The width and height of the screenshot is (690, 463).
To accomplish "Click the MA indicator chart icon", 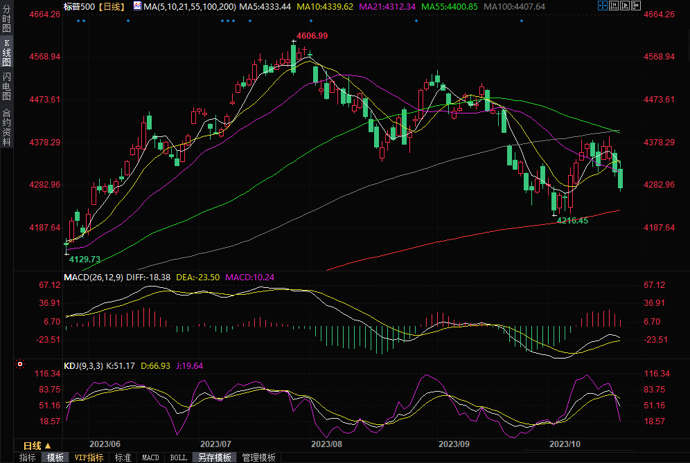I will (x=137, y=6).
